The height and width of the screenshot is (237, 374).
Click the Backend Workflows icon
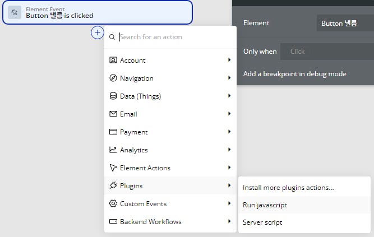pos(113,221)
